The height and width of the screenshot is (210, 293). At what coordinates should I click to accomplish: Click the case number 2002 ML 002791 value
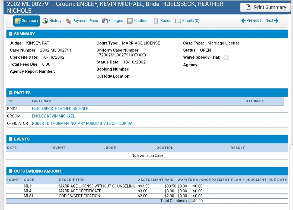tap(56, 50)
